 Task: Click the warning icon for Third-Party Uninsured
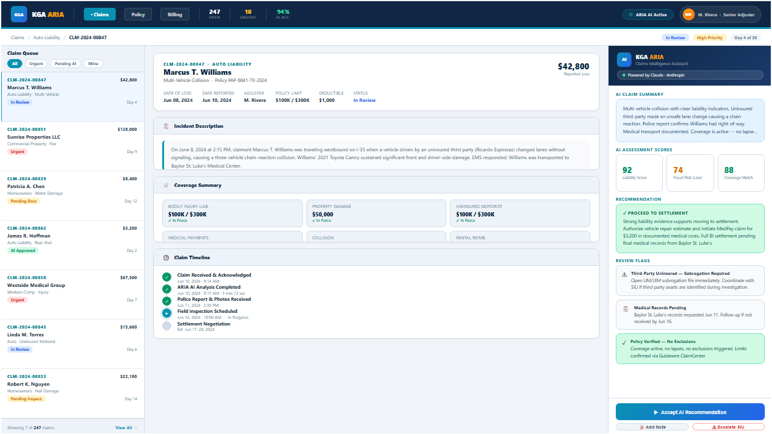point(624,274)
